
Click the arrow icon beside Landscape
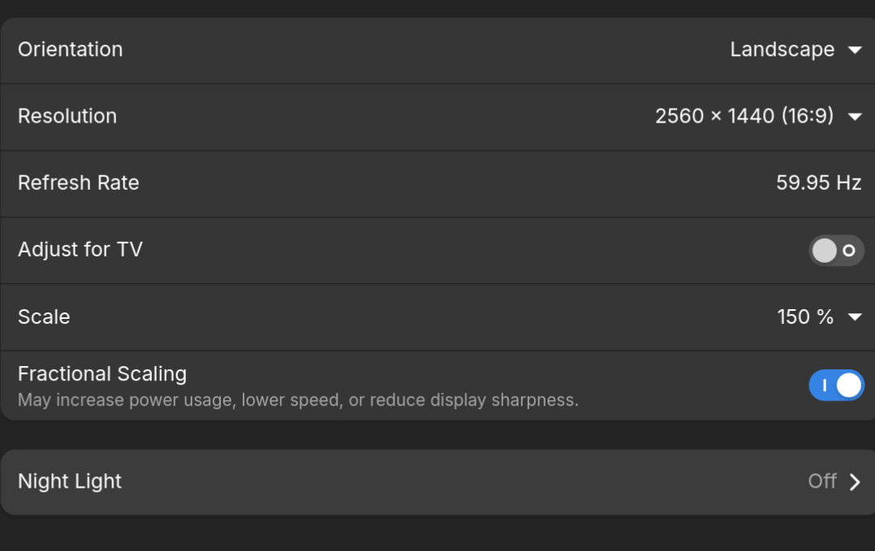click(855, 50)
